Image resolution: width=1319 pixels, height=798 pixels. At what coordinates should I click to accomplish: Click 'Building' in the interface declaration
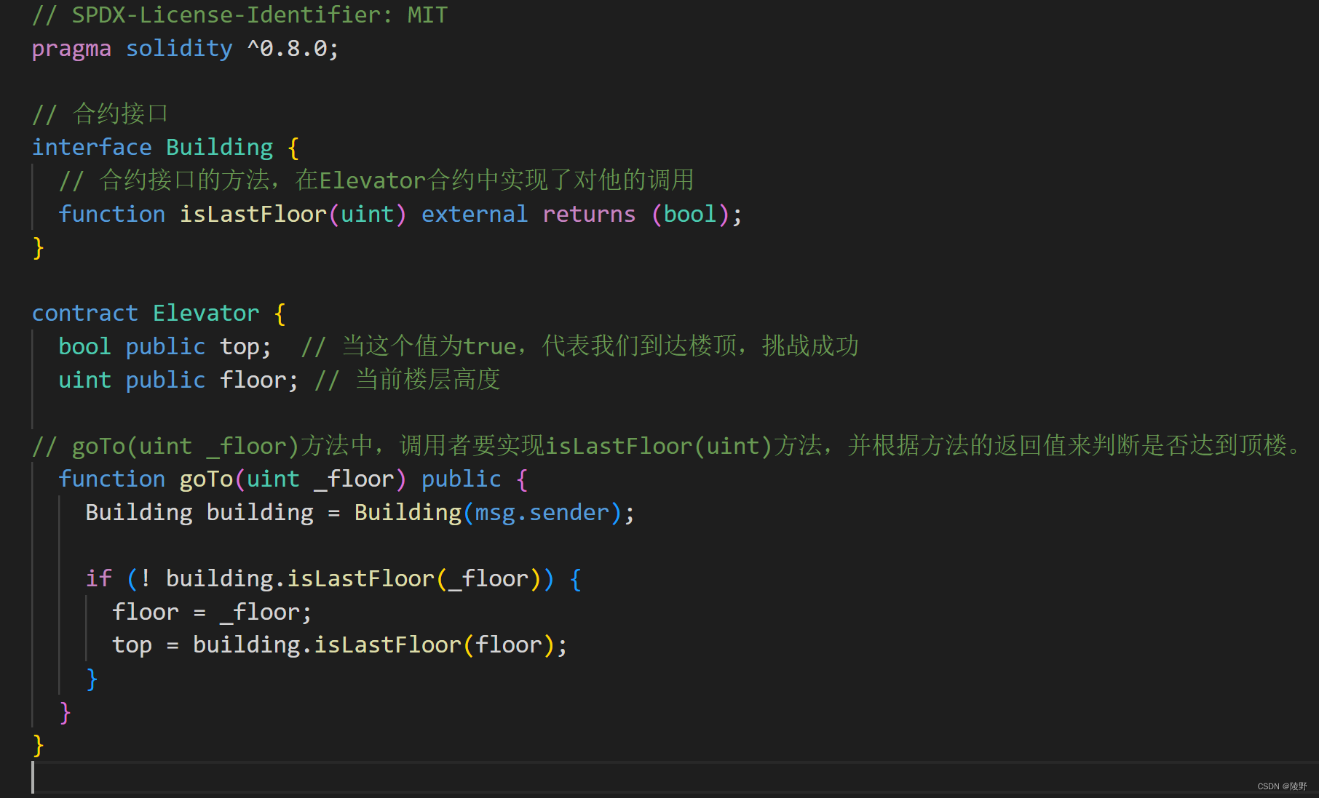click(219, 148)
